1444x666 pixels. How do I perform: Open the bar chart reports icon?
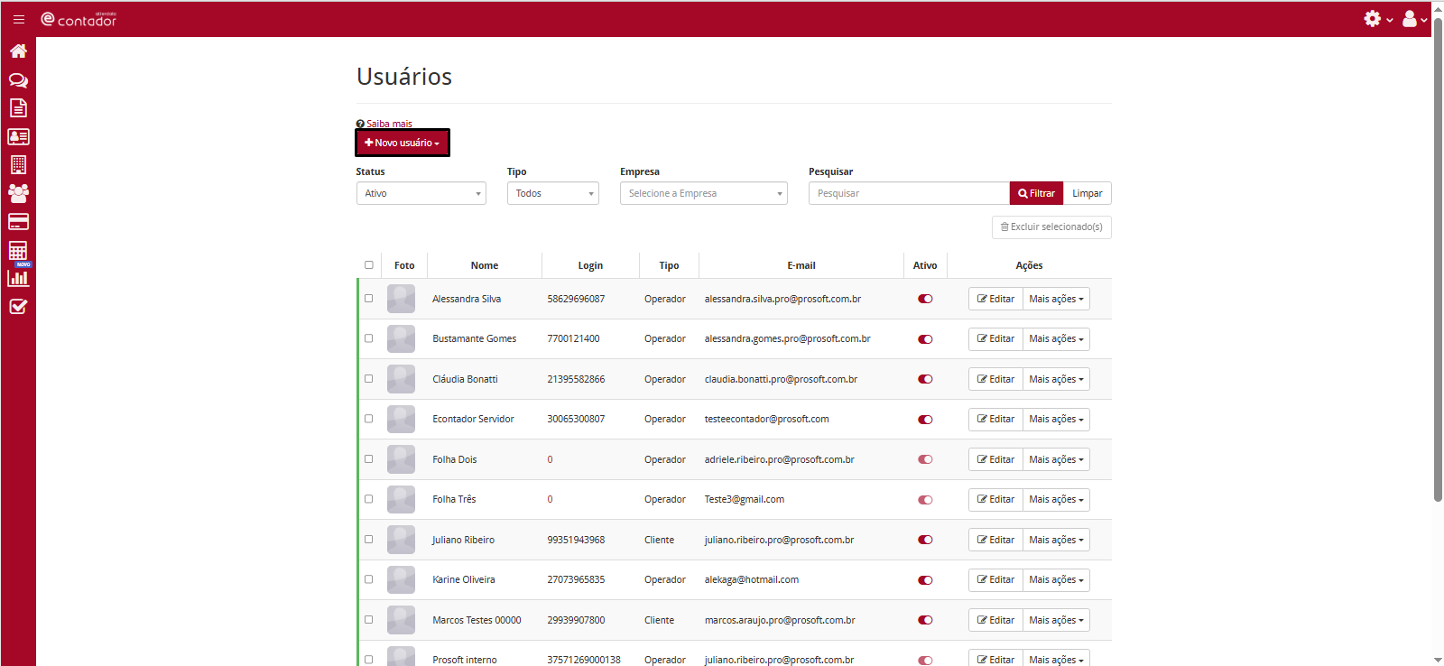tap(18, 278)
